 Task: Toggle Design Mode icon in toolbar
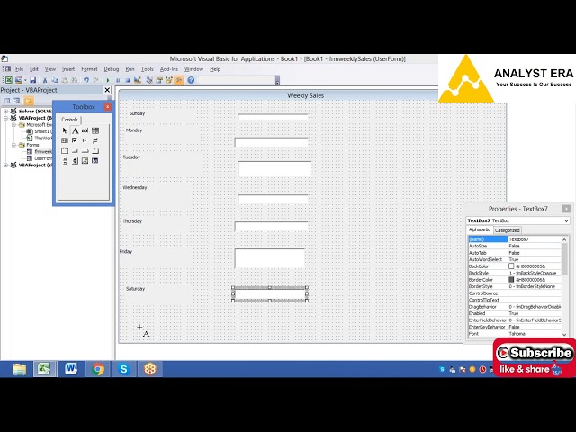click(x=138, y=80)
